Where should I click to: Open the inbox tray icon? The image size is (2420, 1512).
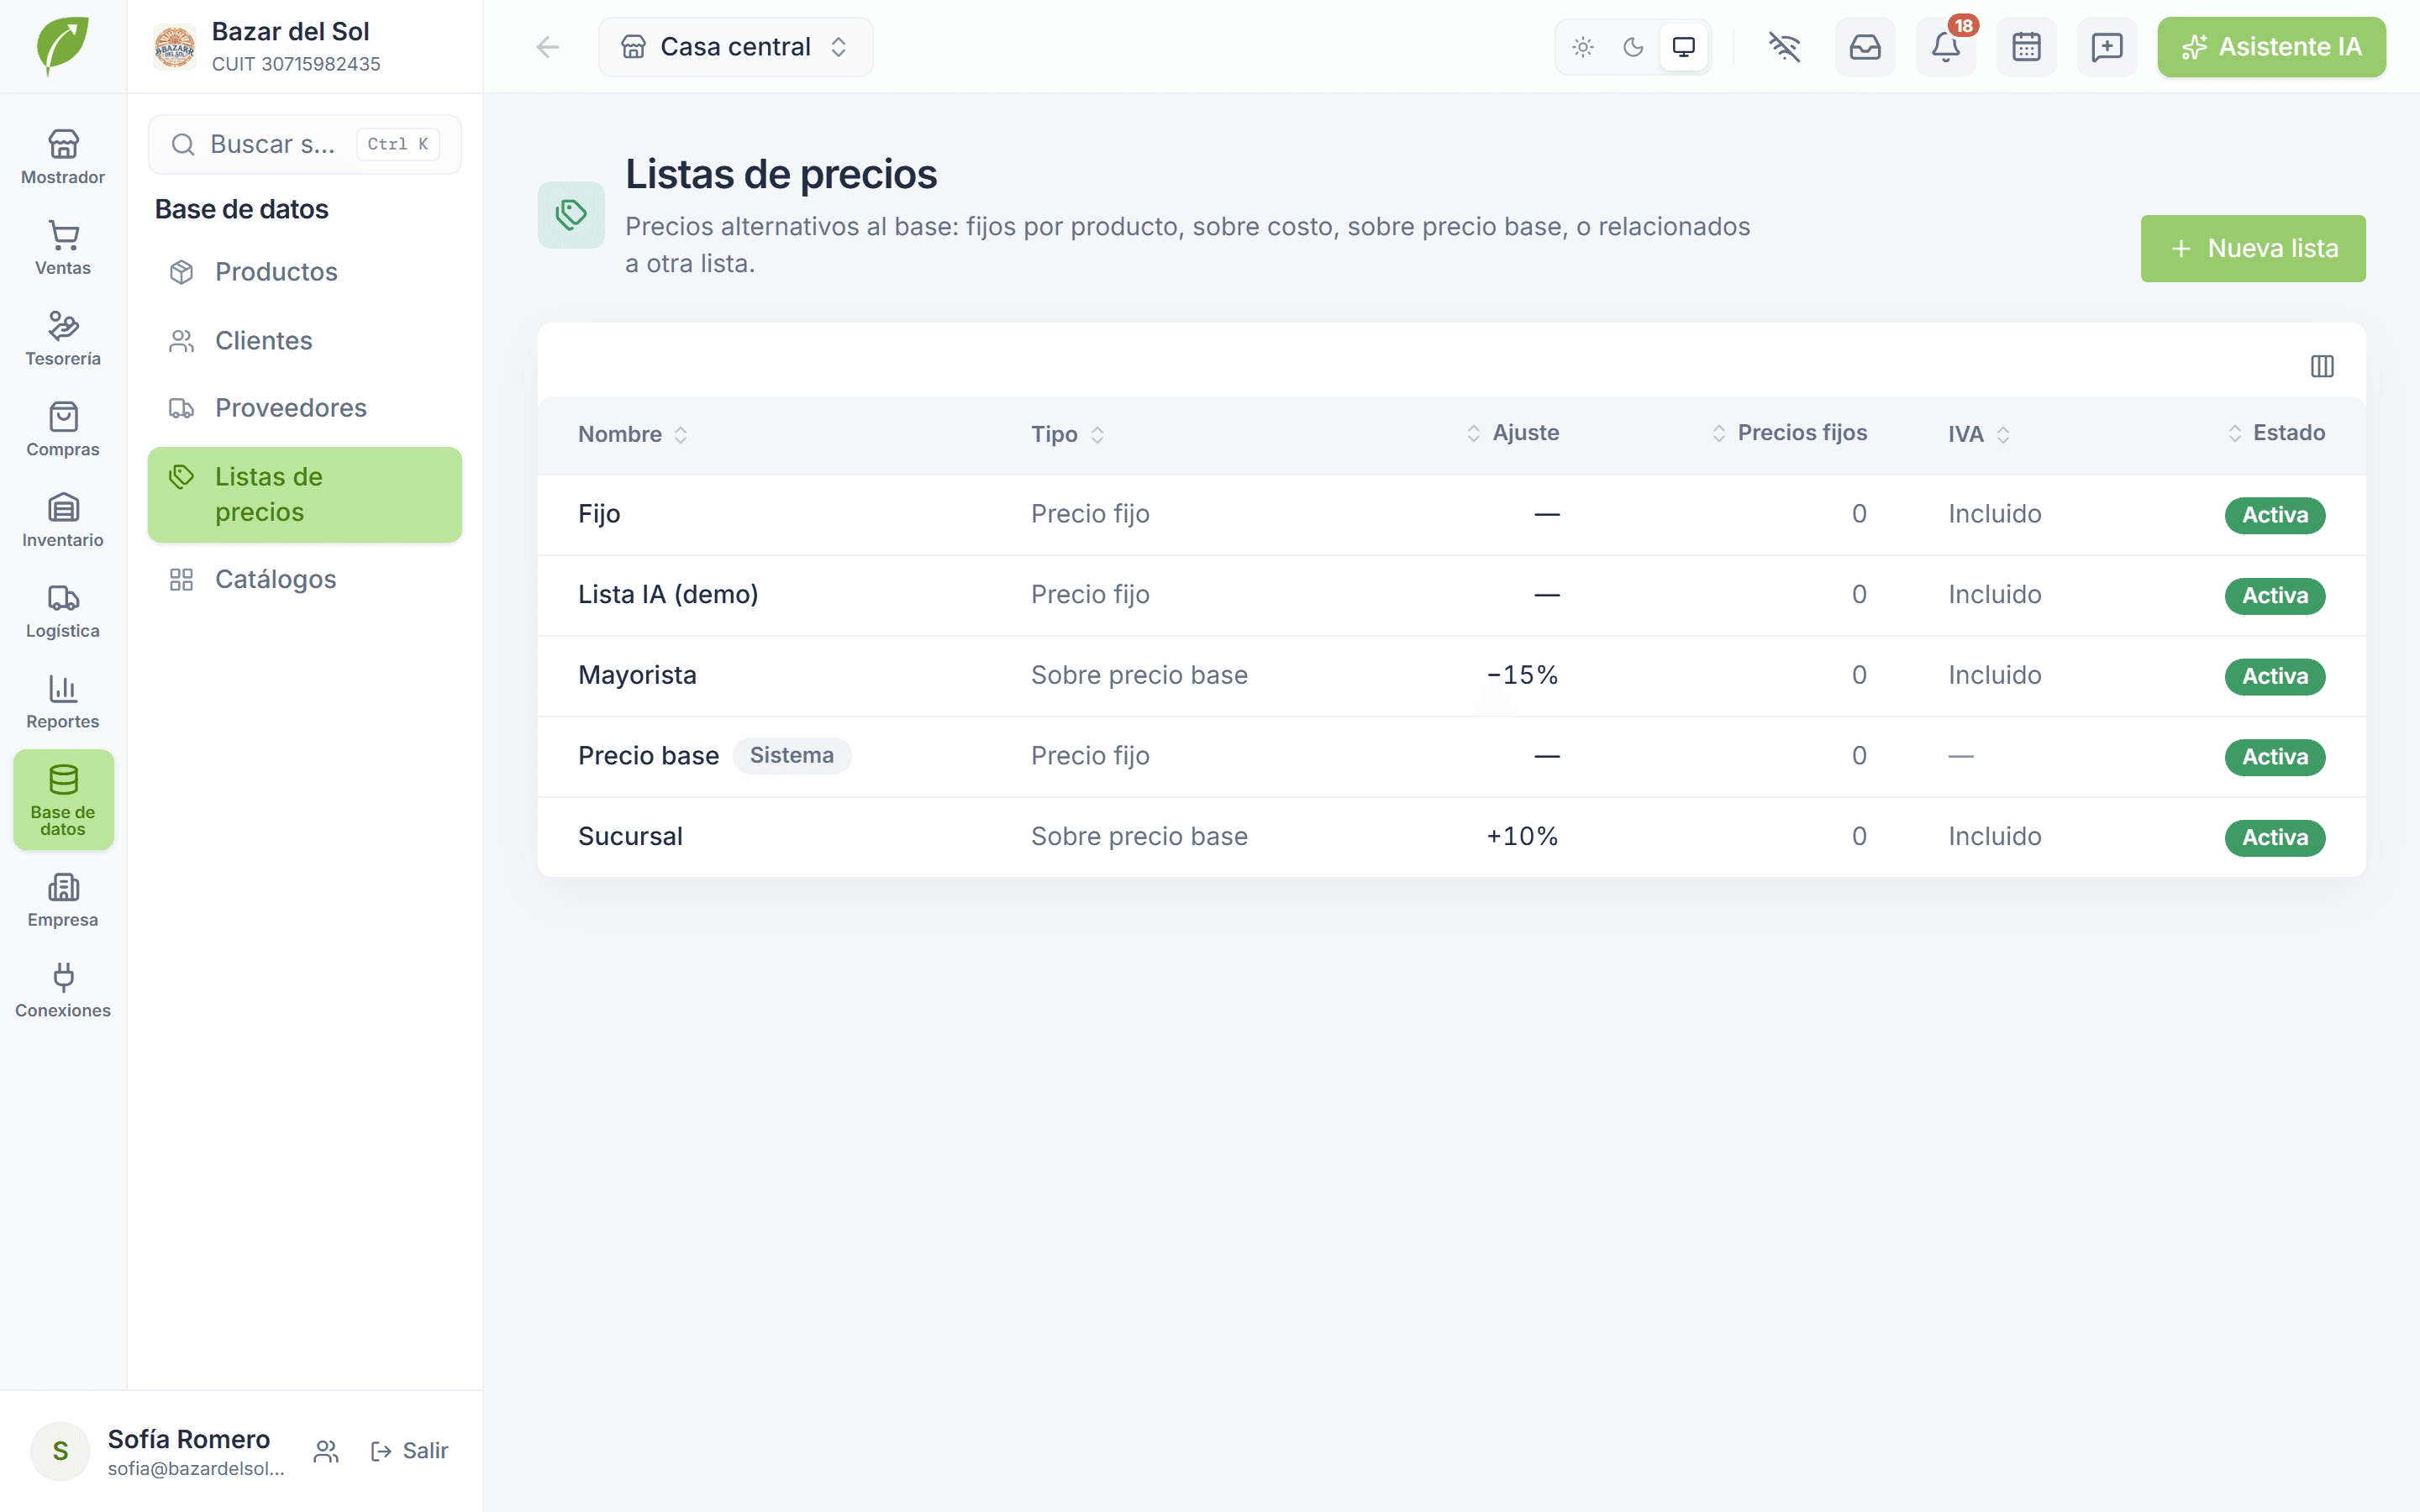[x=1865, y=47]
